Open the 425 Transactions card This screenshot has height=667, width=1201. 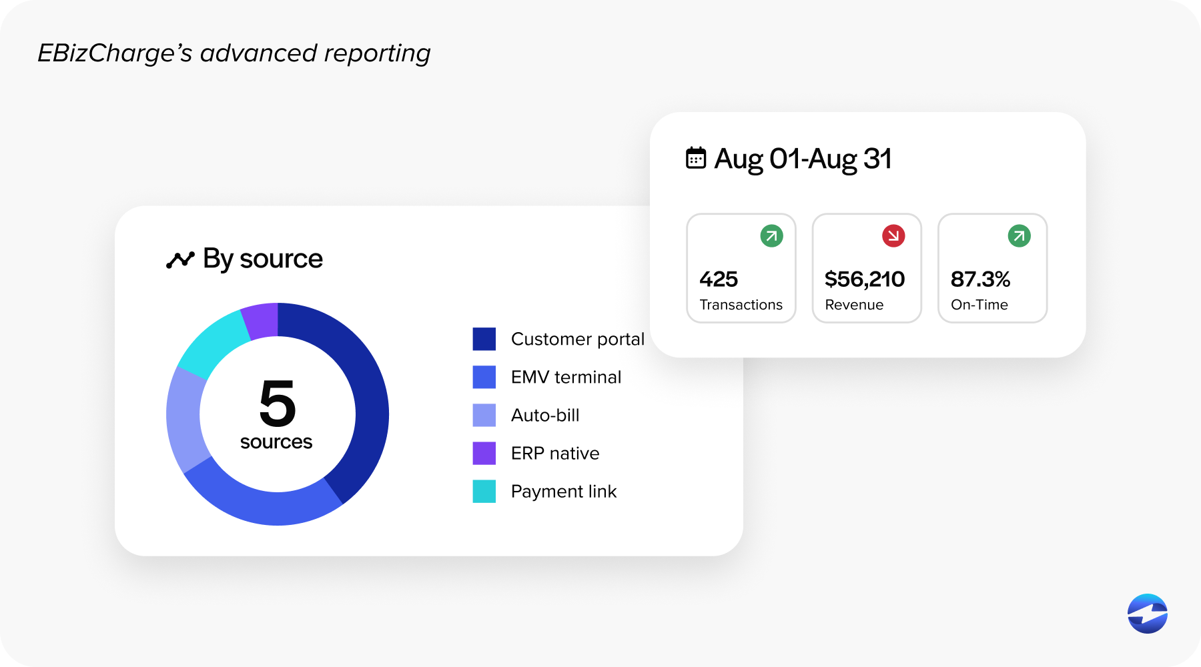pyautogui.click(x=741, y=268)
